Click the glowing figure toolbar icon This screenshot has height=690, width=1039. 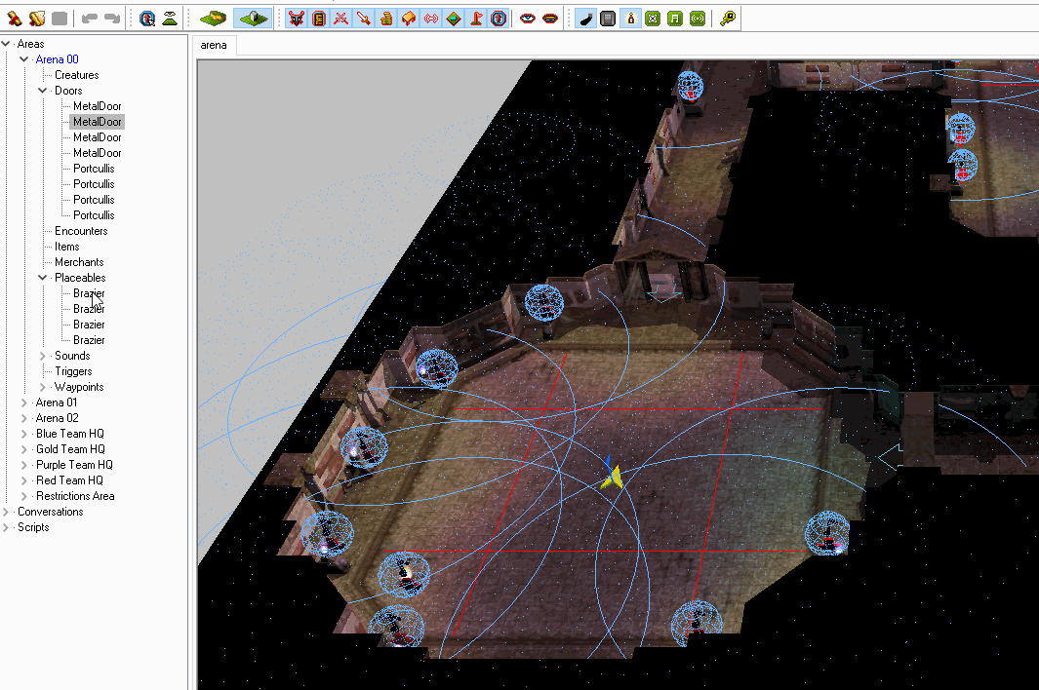pyautogui.click(x=630, y=19)
